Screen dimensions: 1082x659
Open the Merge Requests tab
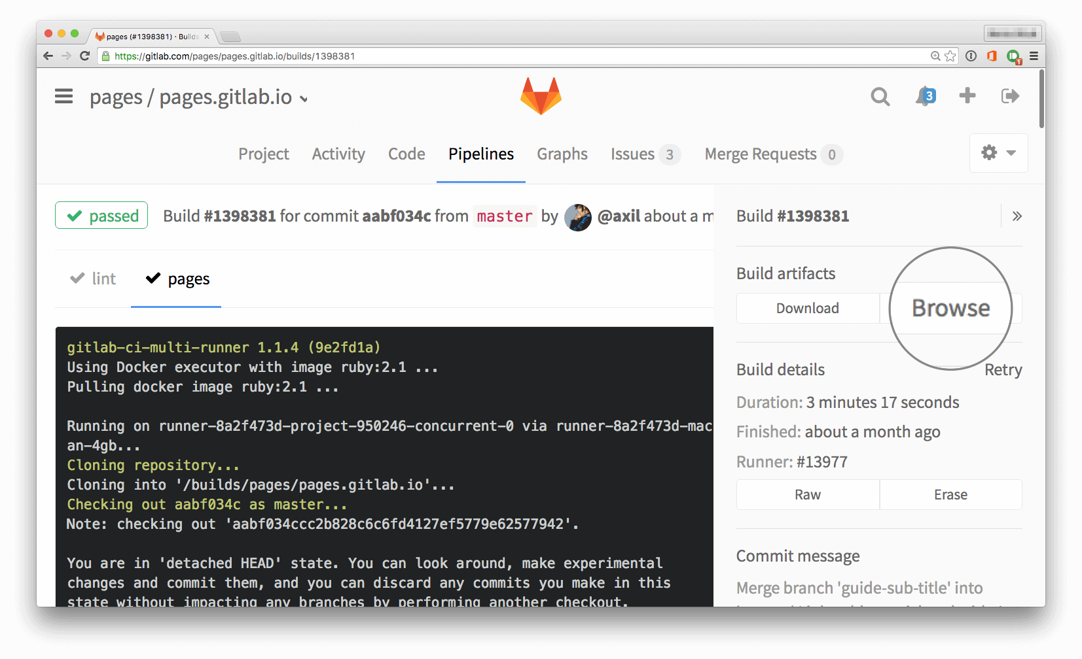tap(759, 154)
